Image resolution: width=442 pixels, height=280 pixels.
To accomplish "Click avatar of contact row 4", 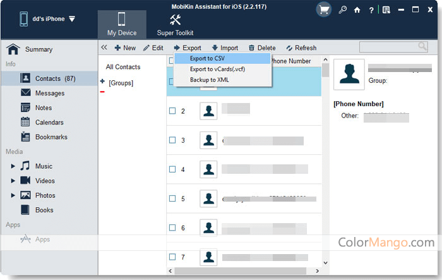I will (208, 169).
